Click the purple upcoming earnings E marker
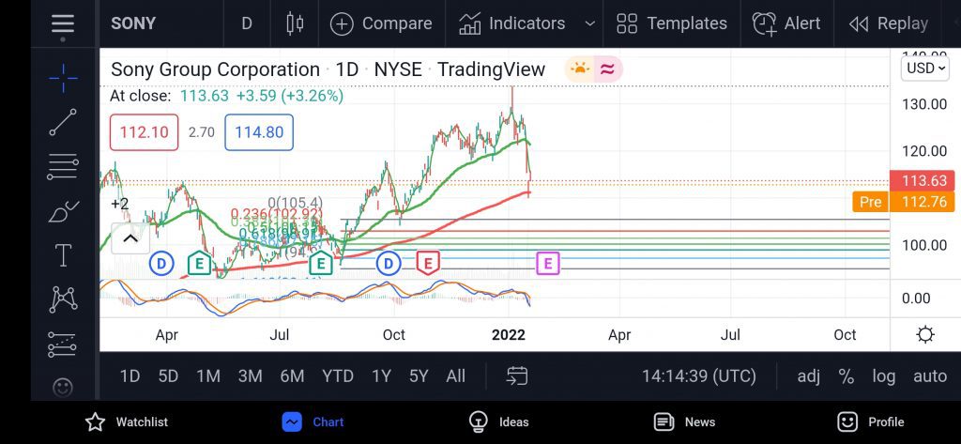 pyautogui.click(x=548, y=264)
